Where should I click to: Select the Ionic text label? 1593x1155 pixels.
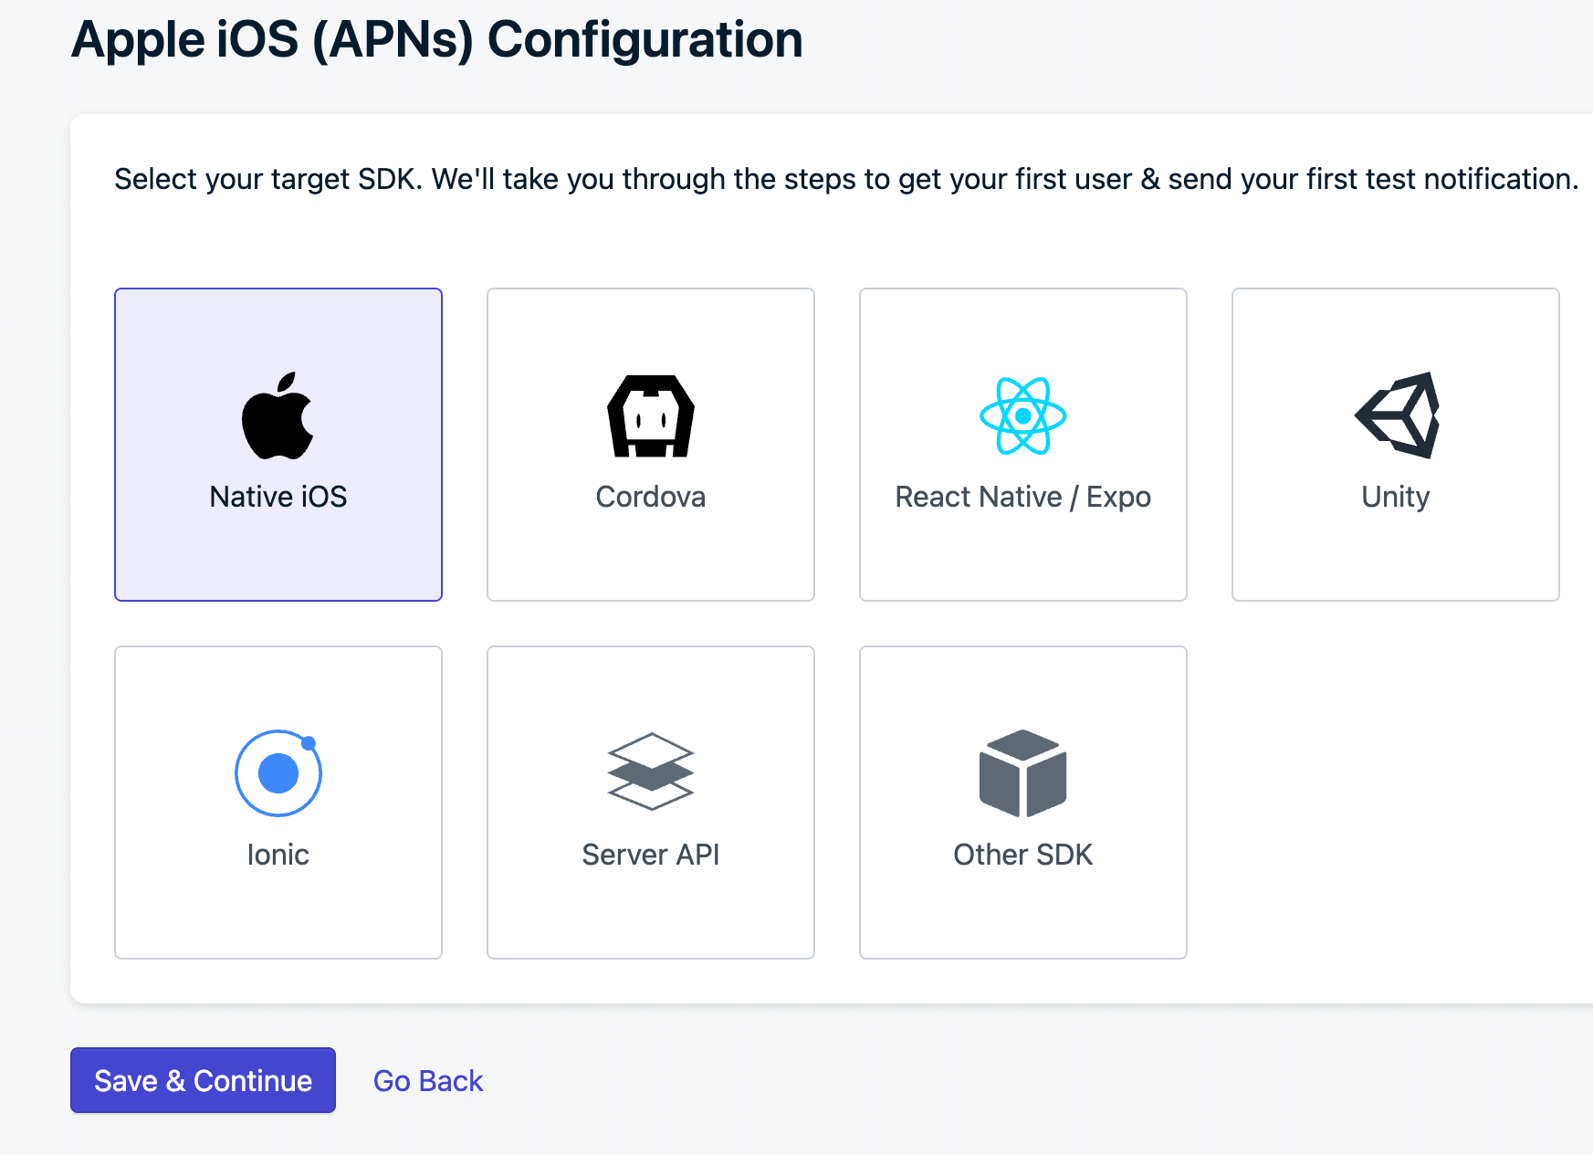(x=278, y=855)
